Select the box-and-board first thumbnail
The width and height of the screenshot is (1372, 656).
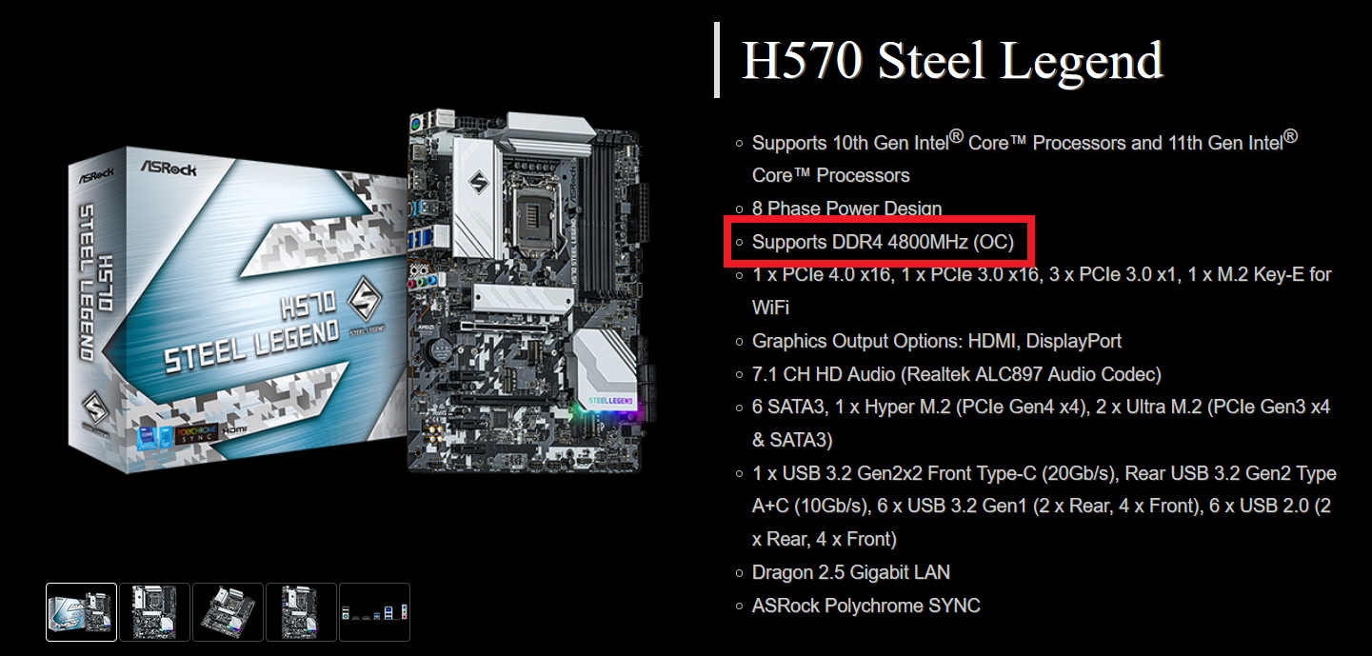click(x=82, y=612)
